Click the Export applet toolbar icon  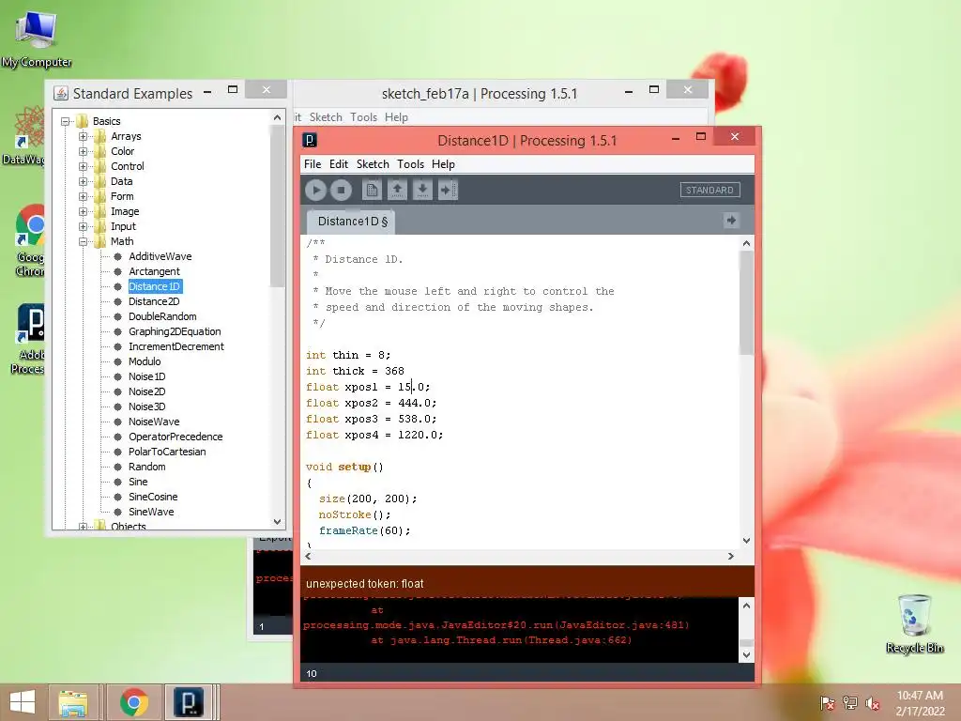tap(448, 190)
